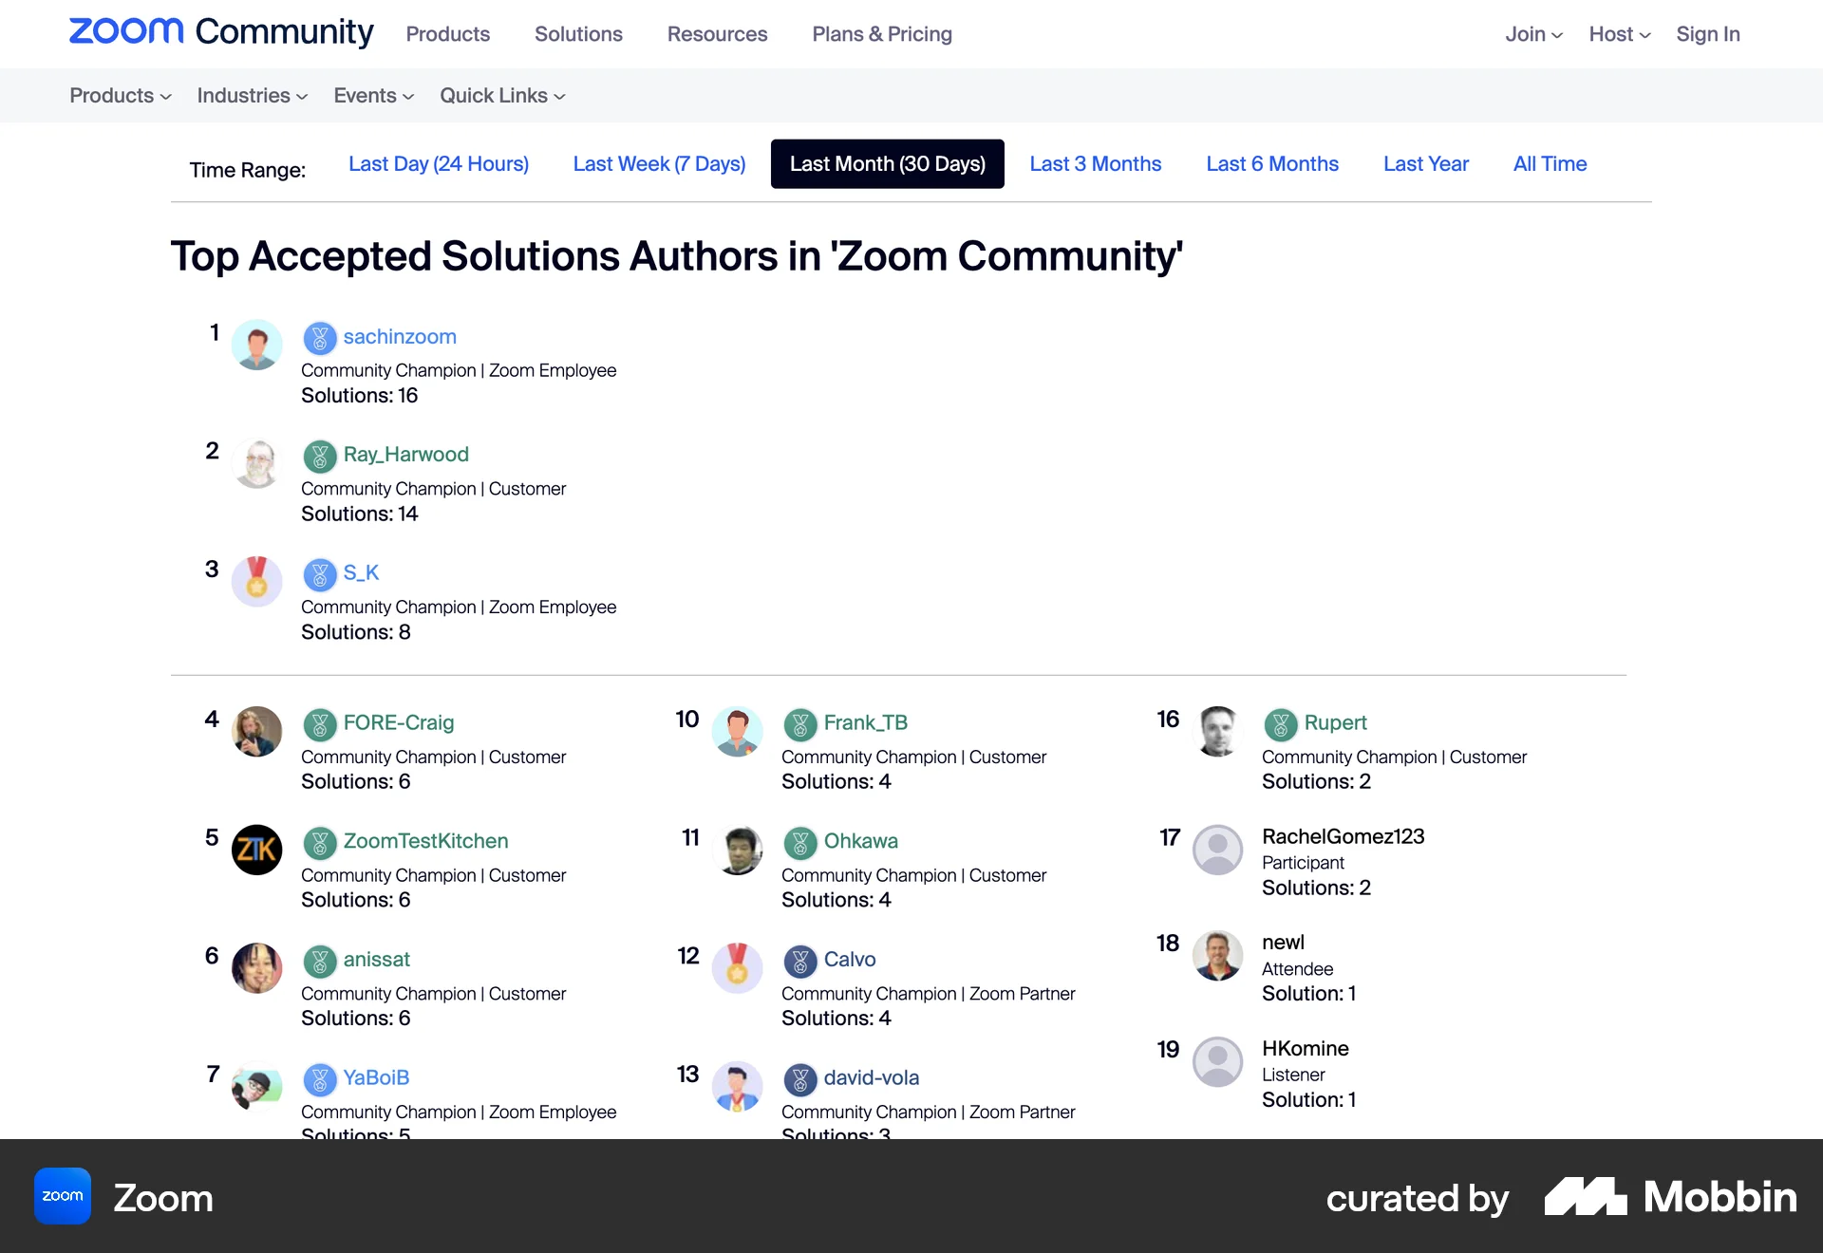Select the Last Month (30 Days) highlighted filter
Viewport: 1823px width, 1253px height.
tap(887, 163)
